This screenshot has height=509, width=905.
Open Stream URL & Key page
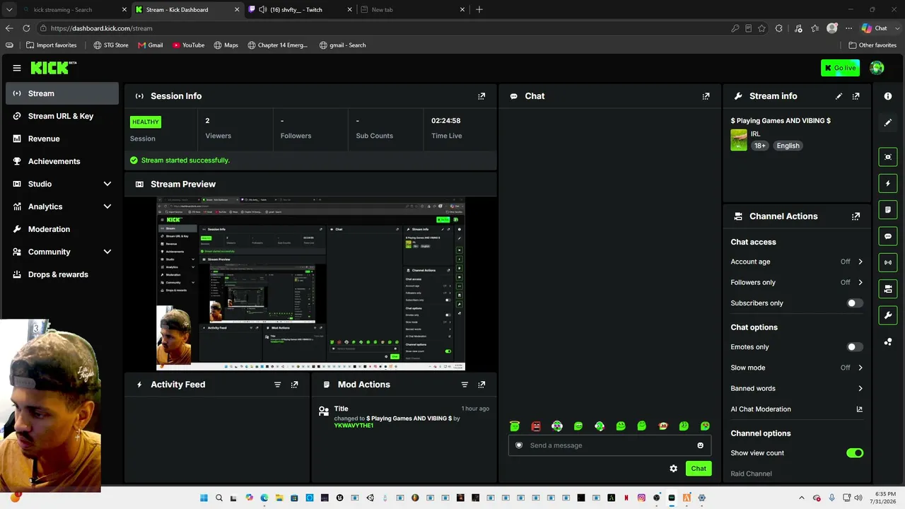62,116
